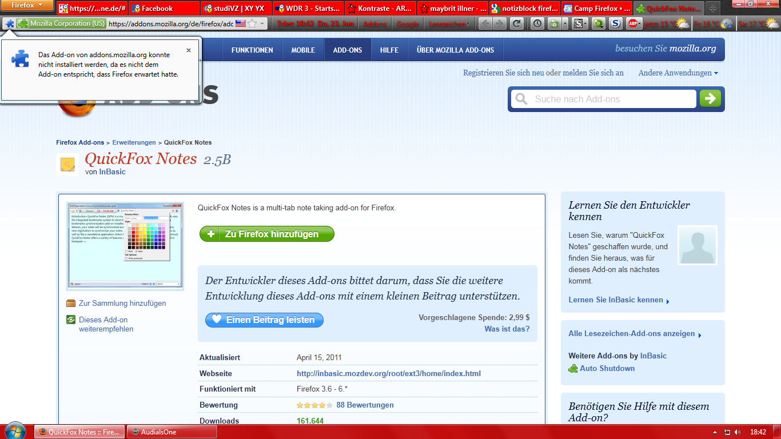Click the 'Zur Sammlung hinzufügen' link
The height and width of the screenshot is (439, 781).
[122, 304]
